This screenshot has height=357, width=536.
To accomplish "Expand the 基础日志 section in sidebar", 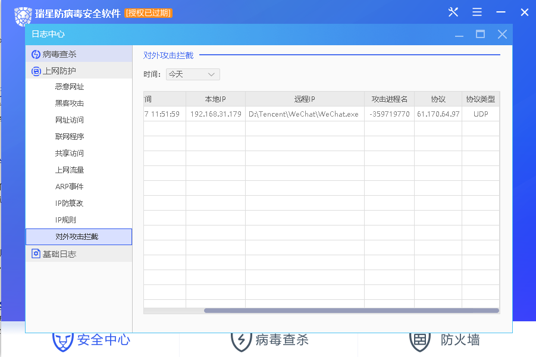I will point(79,253).
